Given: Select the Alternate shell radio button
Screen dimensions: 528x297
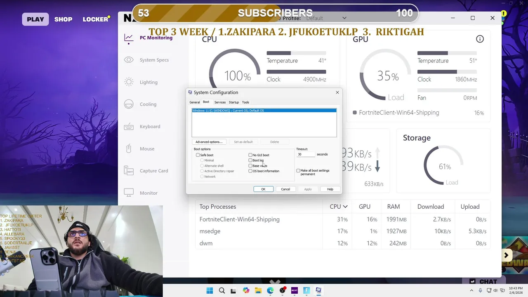Looking at the screenshot, I should [202, 166].
